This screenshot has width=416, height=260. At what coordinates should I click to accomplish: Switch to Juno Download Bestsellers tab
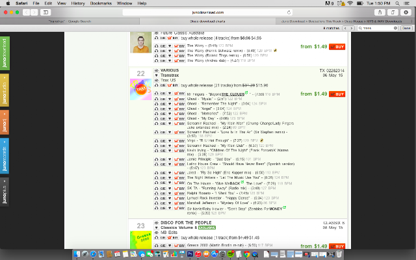[341, 21]
